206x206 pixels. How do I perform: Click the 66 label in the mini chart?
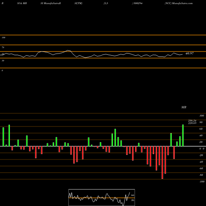coord(133,195)
